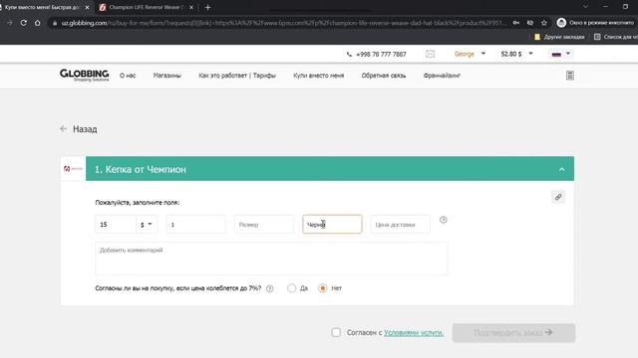Open the incognito profile icon
The height and width of the screenshot is (358, 638).
pos(561,23)
